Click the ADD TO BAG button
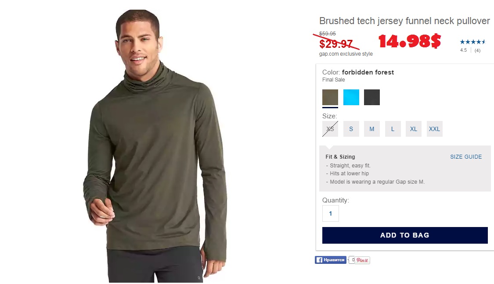The height and width of the screenshot is (284, 494). (x=405, y=235)
